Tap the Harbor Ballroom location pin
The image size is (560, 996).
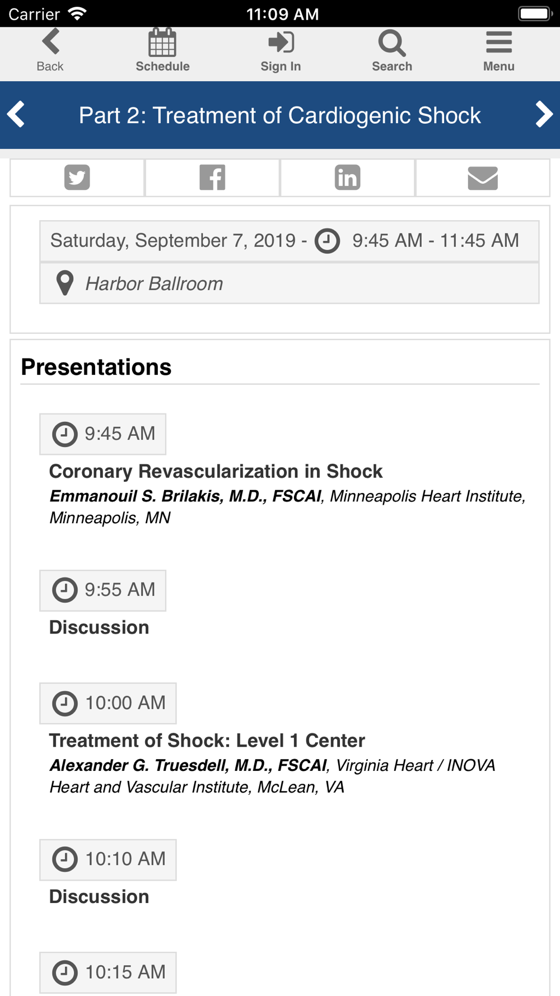click(65, 283)
